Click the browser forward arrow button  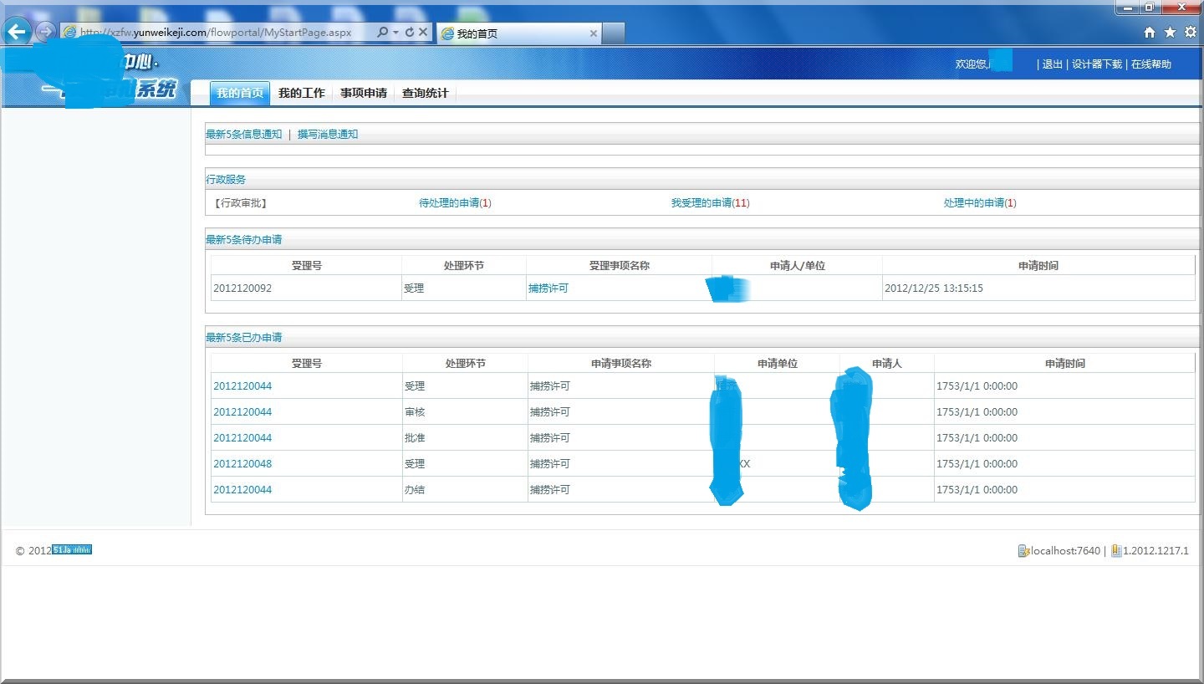pyautogui.click(x=45, y=32)
